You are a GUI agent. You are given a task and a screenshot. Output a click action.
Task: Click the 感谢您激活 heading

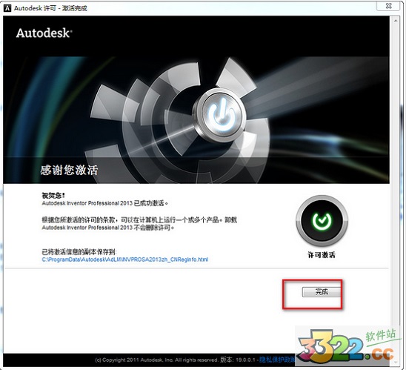(69, 171)
